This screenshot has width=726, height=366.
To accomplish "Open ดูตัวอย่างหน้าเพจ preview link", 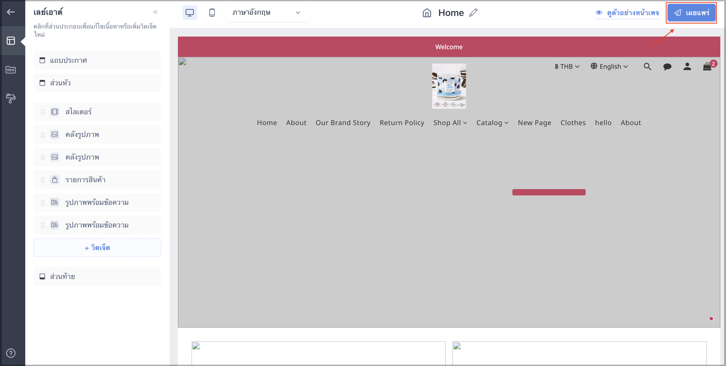I will 627,13.
